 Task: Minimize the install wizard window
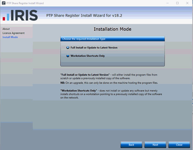[x=168, y=3]
